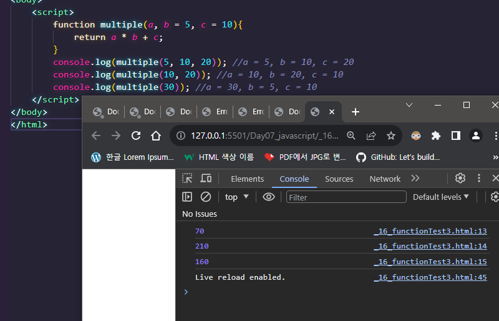The image size is (499, 321).
Task: Click the console input prompt
Action: pyautogui.click(x=186, y=292)
